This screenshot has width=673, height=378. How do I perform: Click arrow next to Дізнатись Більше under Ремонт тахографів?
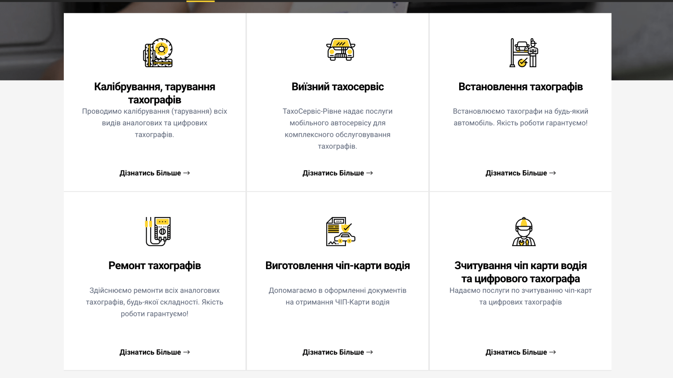[186, 352]
